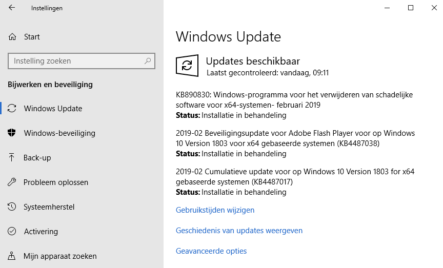
Task: Click the large update status refresh icon
Action: click(187, 66)
